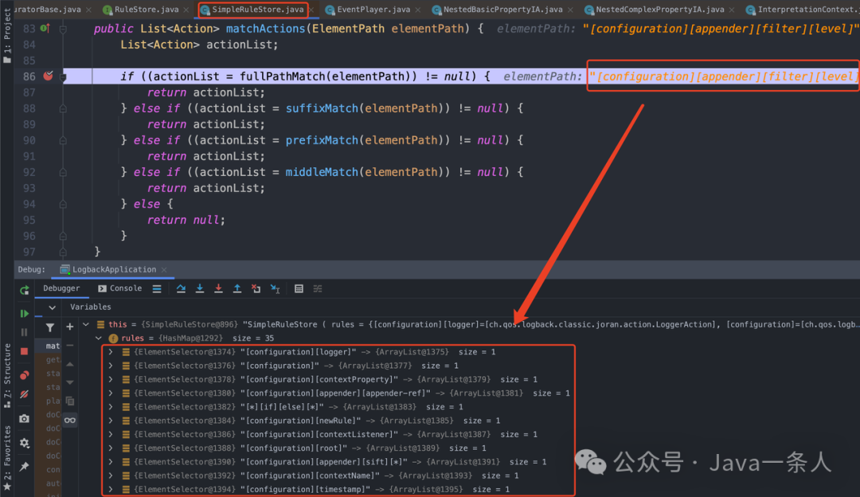Open NestedComplexPropertyIA.java tab
The height and width of the screenshot is (497, 860).
659,10
